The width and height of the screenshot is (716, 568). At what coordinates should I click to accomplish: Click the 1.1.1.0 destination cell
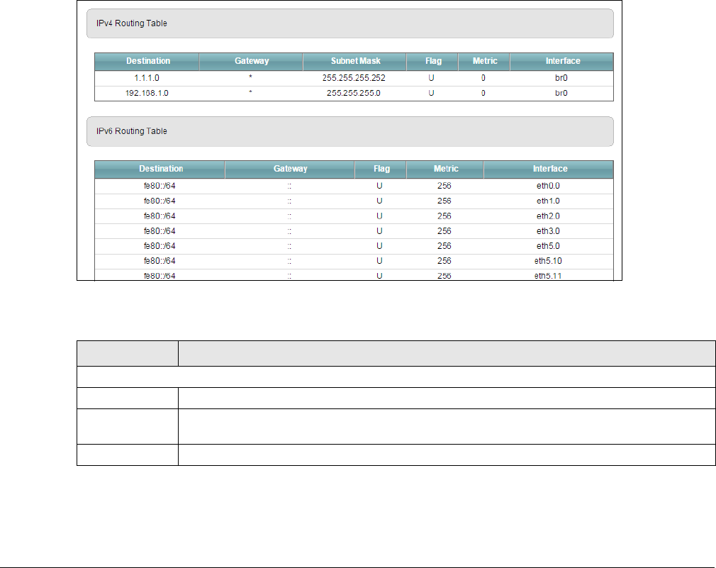(147, 78)
